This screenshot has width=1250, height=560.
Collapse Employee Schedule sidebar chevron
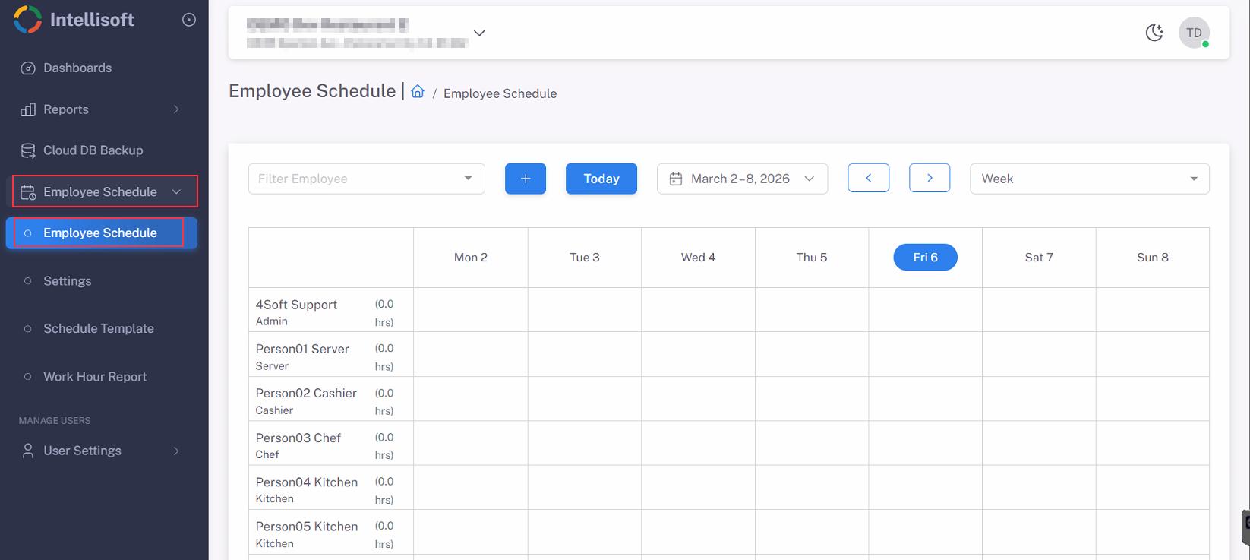click(176, 192)
